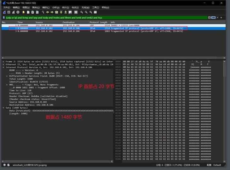Click the find packet magnifier icon
Image resolution: width=230 pixels, height=170 pixels.
point(43,12)
